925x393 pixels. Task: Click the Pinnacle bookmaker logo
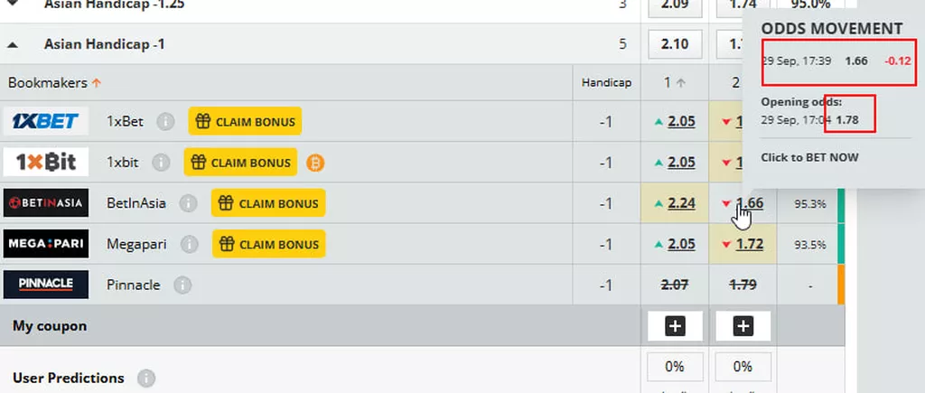point(45,285)
